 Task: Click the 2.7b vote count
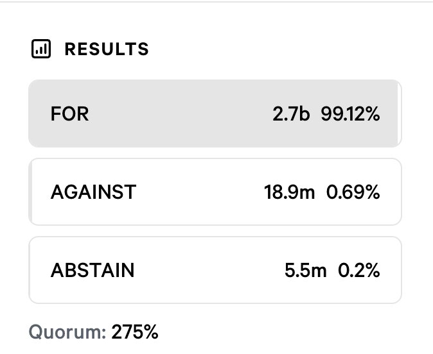point(292,114)
